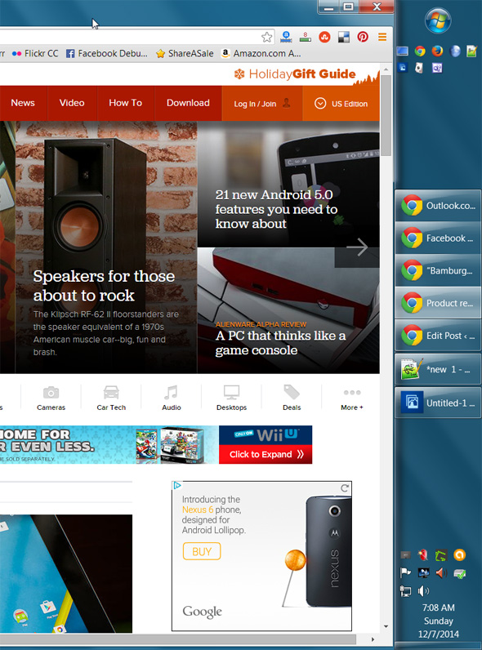Click the horizontal scrollbar right arrow
Image resolution: width=482 pixels, height=650 pixels.
click(373, 639)
